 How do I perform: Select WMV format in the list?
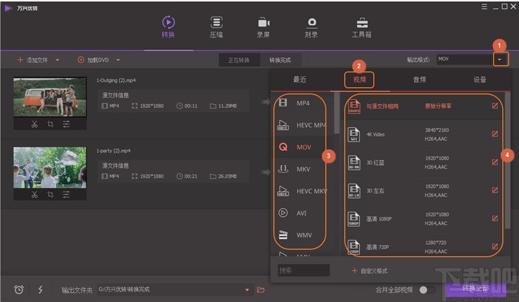[302, 235]
